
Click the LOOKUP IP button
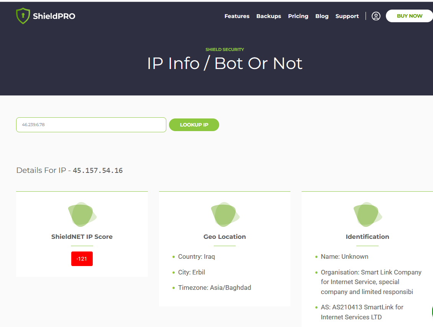click(x=194, y=125)
